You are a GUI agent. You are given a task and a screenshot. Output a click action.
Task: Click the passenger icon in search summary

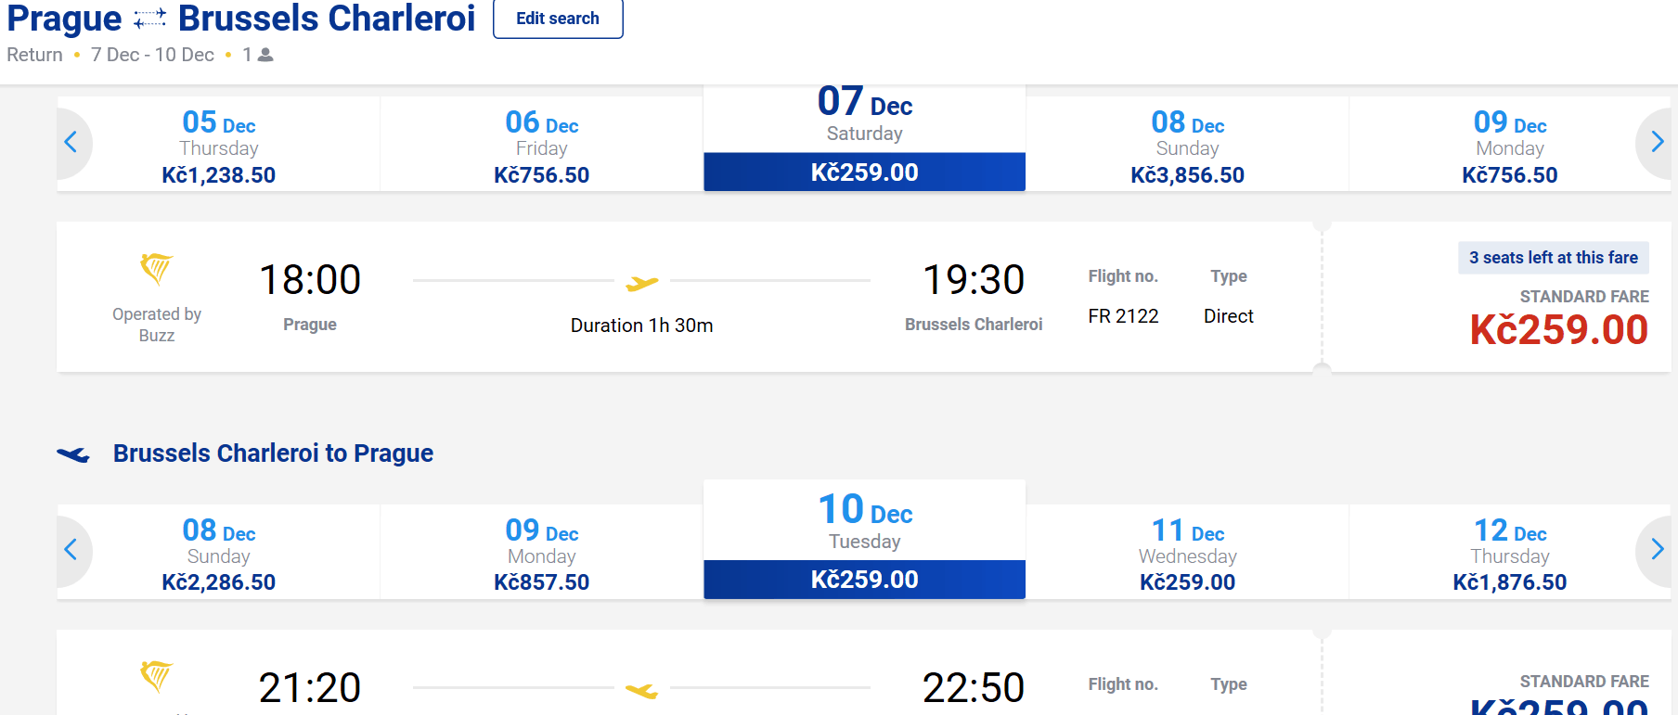point(265,55)
